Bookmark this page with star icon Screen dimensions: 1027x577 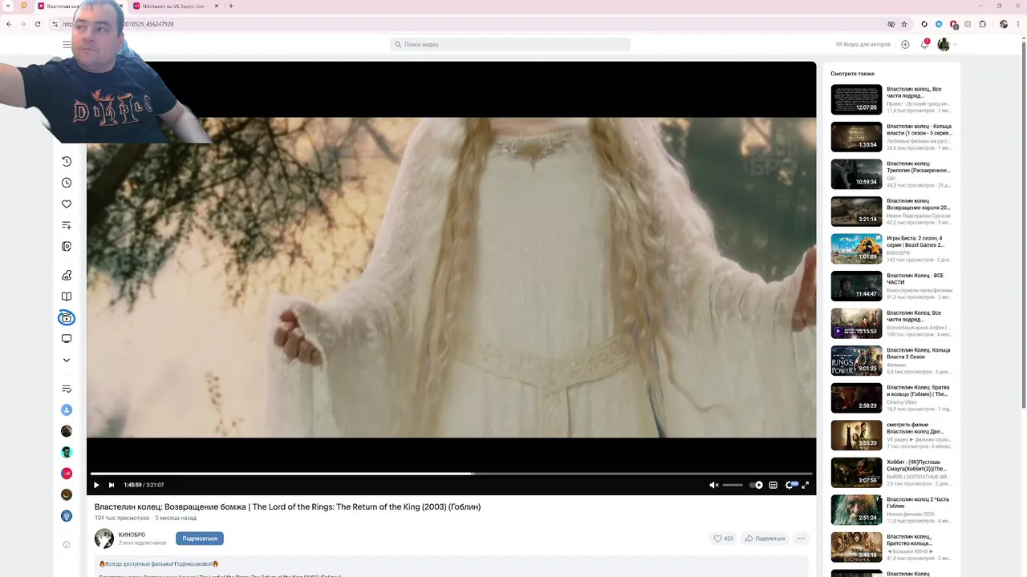tap(904, 24)
